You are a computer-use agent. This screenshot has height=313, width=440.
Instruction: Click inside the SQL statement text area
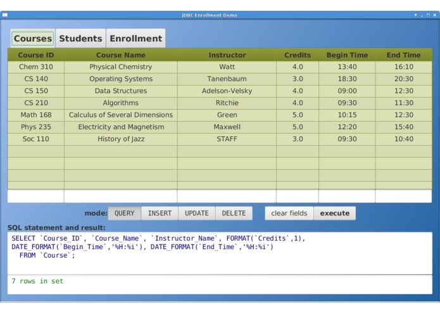point(220,253)
